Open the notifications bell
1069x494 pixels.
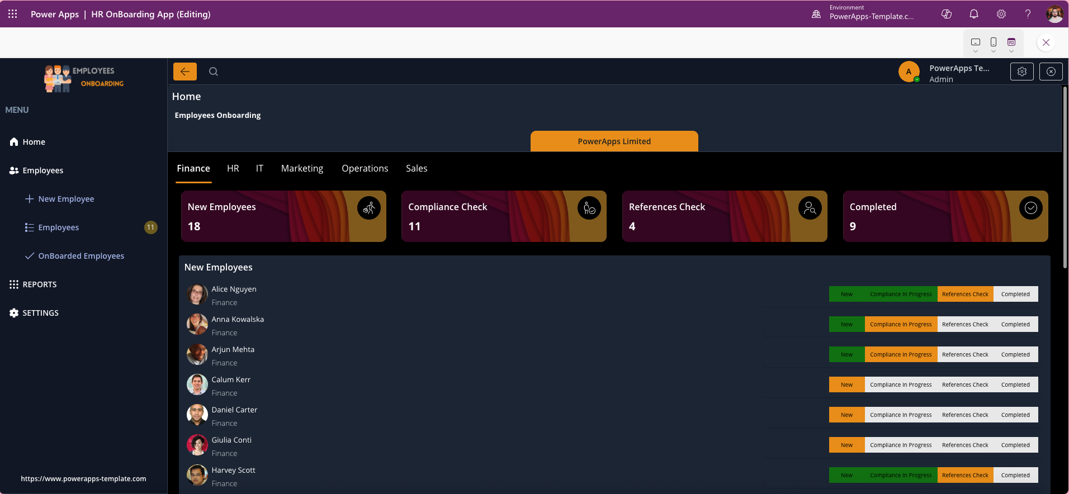click(x=974, y=14)
